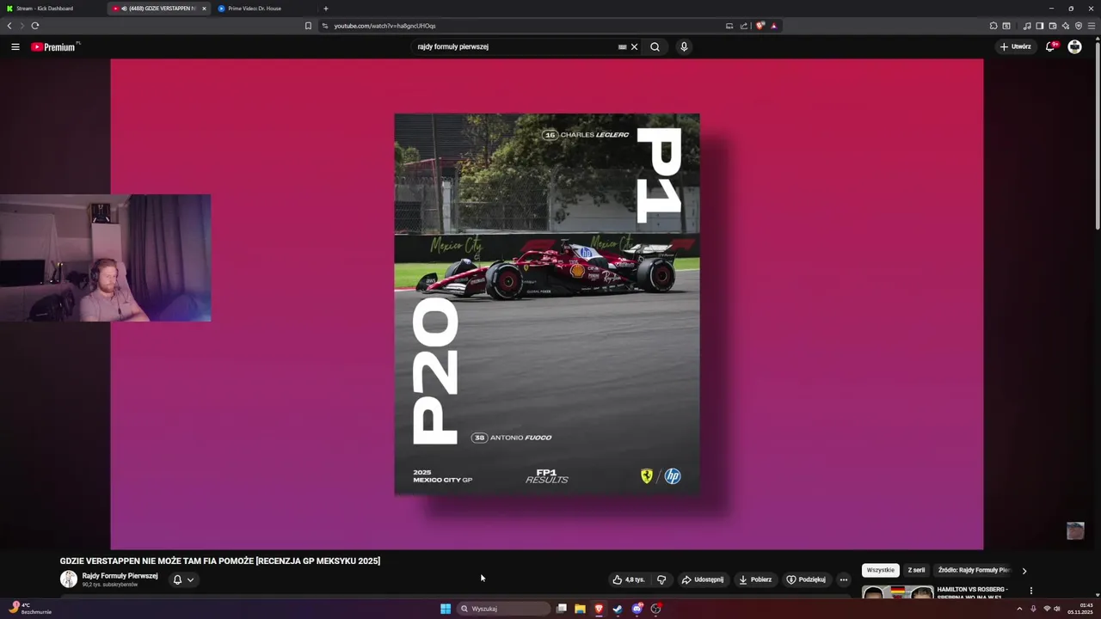
Task: Open site settings icon beside the URL
Action: click(325, 26)
